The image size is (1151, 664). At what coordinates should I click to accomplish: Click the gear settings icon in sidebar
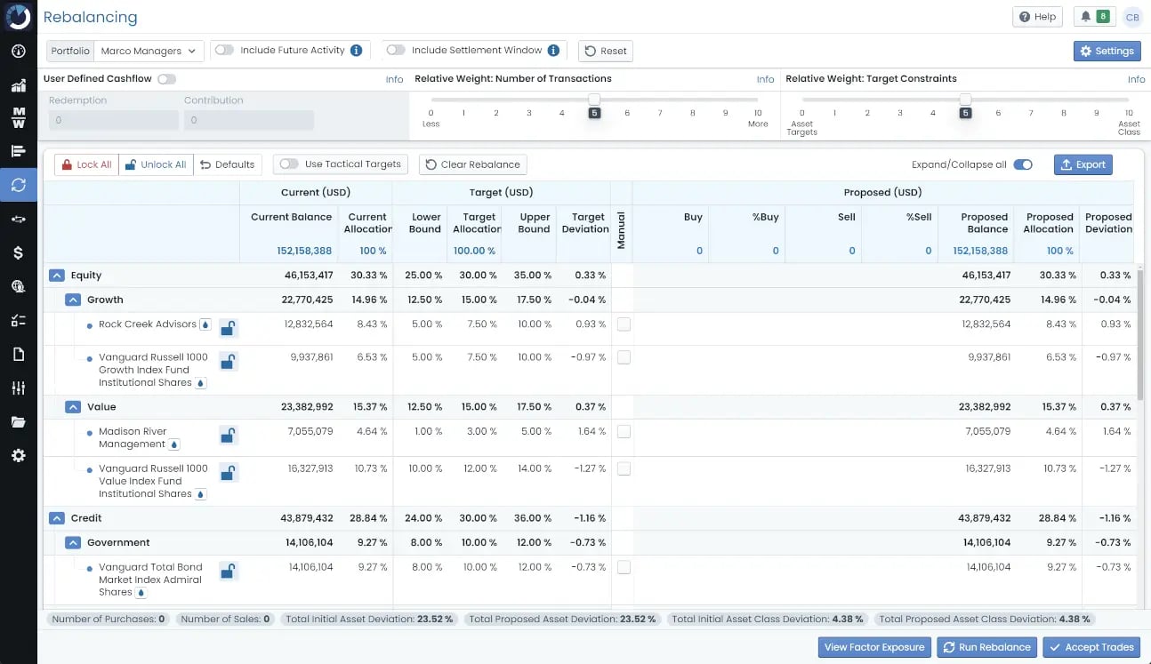[18, 456]
